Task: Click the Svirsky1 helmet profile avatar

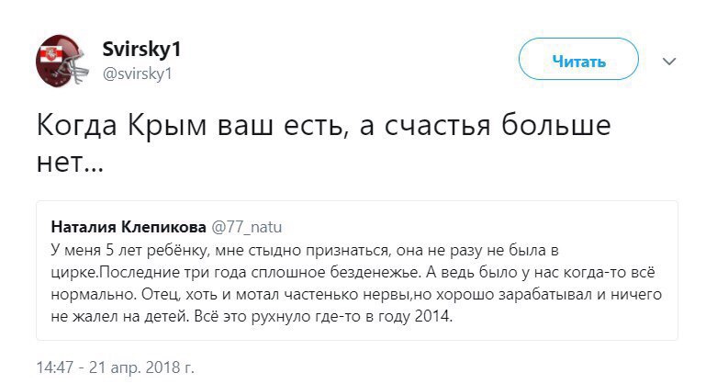Action: pos(61,61)
